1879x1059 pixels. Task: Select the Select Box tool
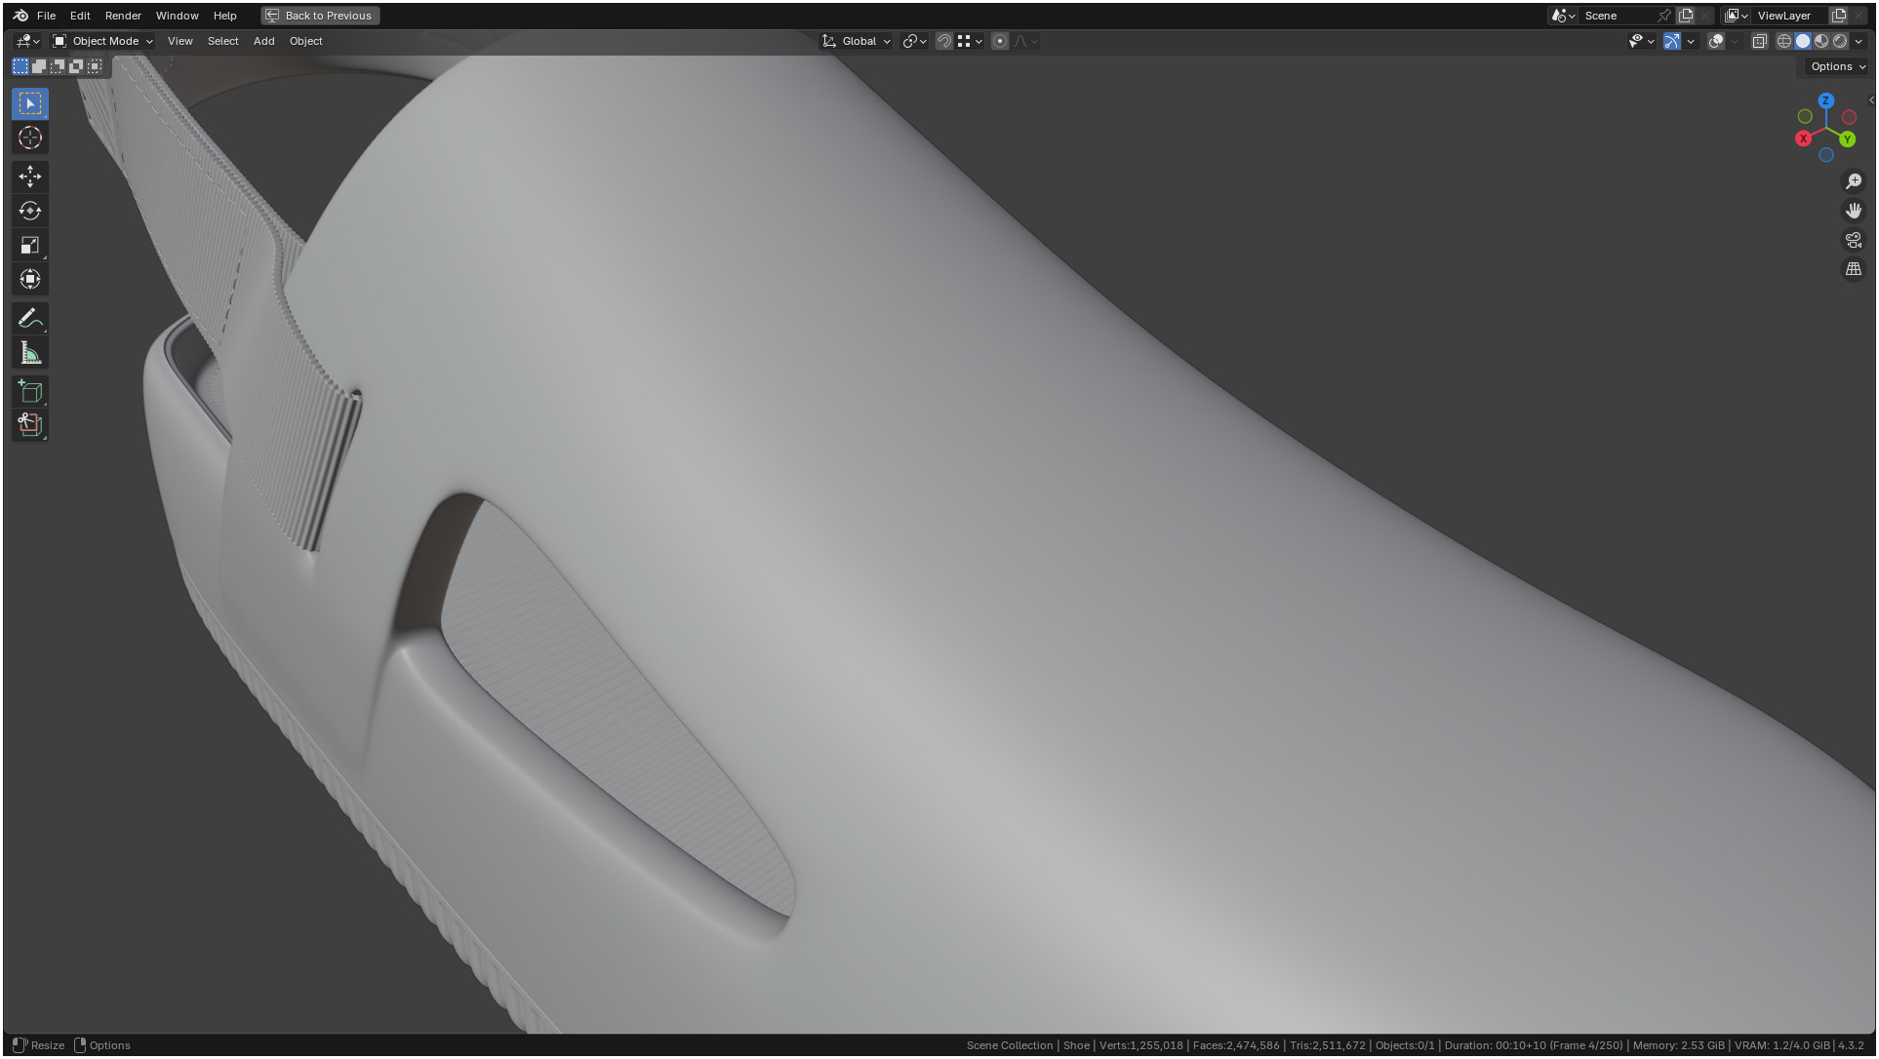coord(30,103)
